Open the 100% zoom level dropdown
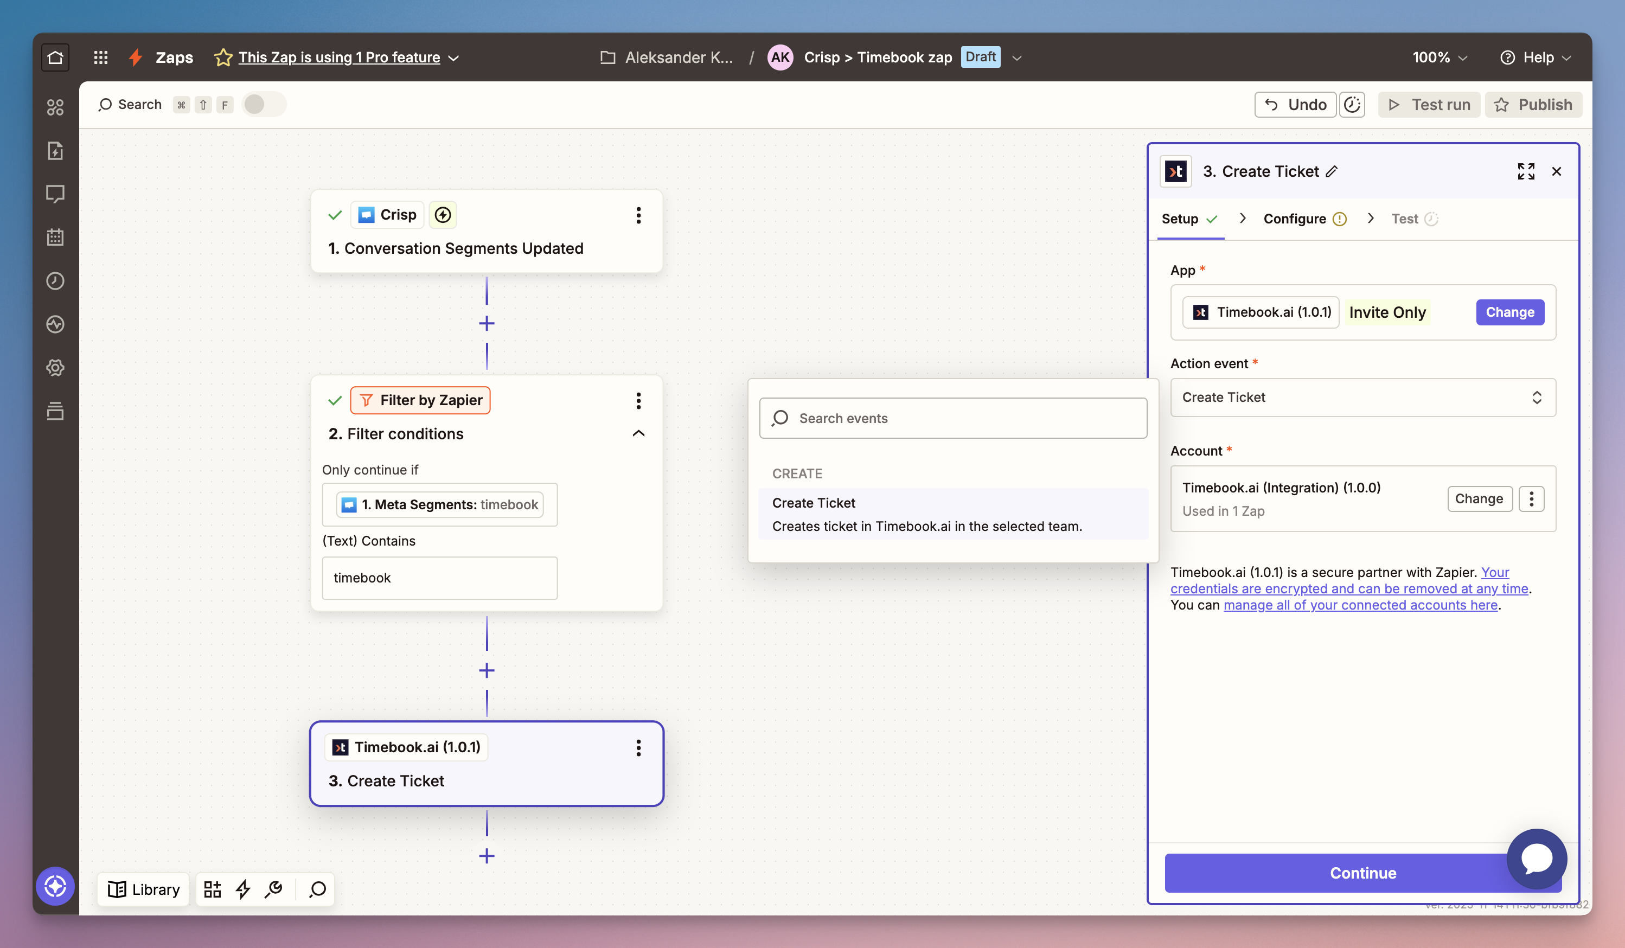 [1440, 57]
